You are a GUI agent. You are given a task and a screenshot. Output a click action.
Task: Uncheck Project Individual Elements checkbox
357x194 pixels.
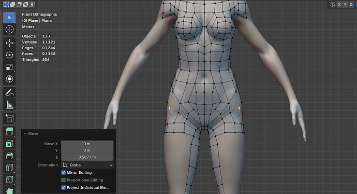[64, 188]
